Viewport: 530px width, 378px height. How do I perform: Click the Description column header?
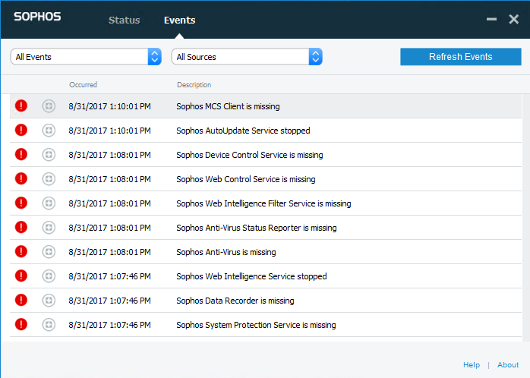[194, 85]
